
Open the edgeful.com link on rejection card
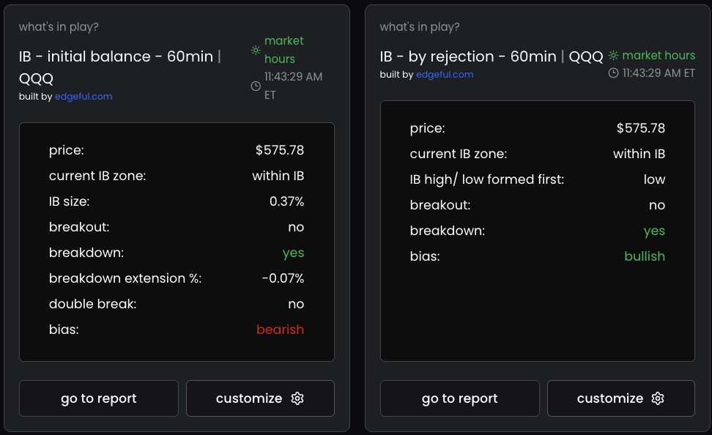[445, 73]
